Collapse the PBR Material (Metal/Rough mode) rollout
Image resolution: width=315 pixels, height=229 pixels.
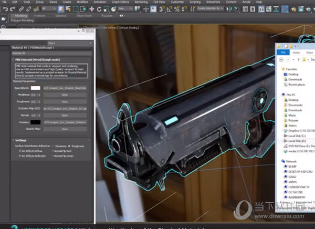13,60
